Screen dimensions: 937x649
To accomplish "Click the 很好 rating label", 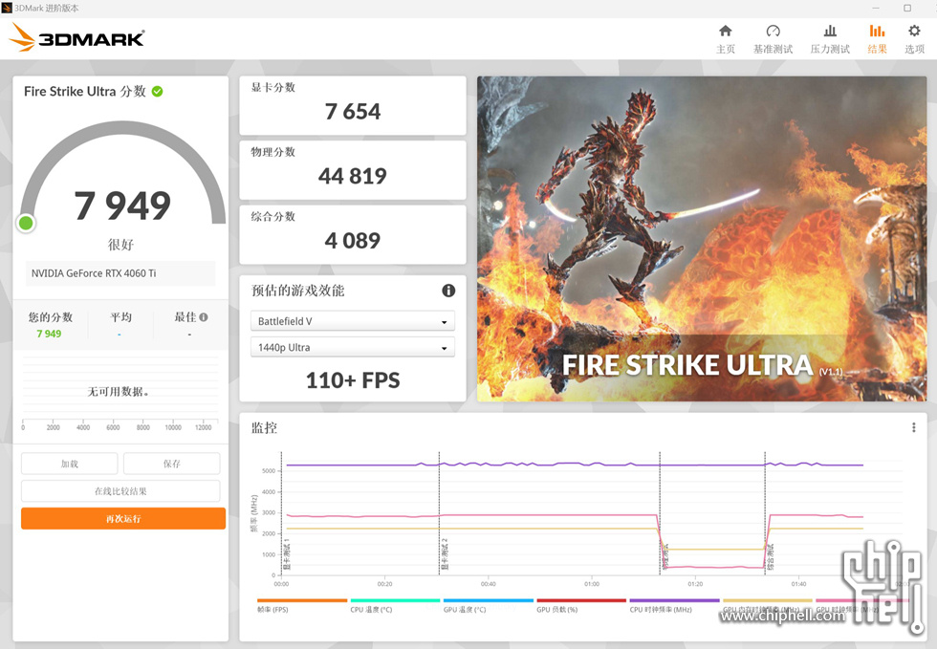I will (120, 245).
